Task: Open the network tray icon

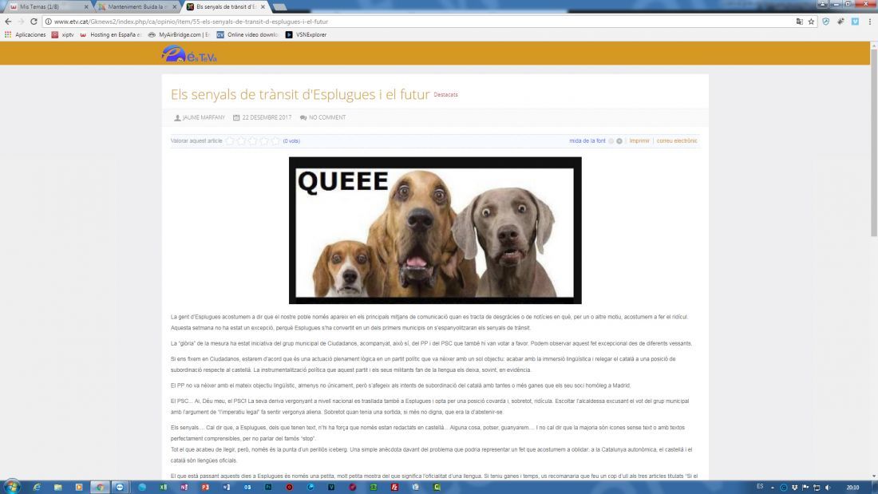Action: click(x=817, y=488)
